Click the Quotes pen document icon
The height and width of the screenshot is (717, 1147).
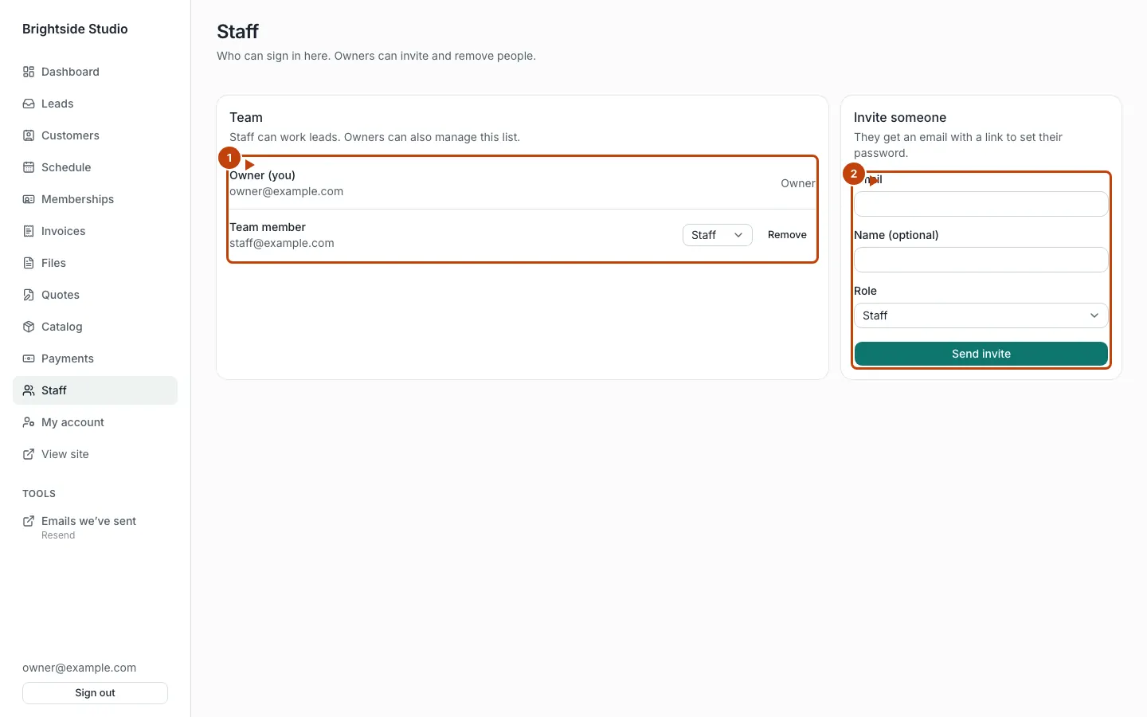coord(29,295)
